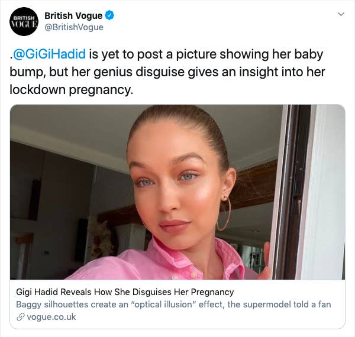Click the word 'Pregnancy' in card headline
The width and height of the screenshot is (355, 337).
tap(212, 292)
